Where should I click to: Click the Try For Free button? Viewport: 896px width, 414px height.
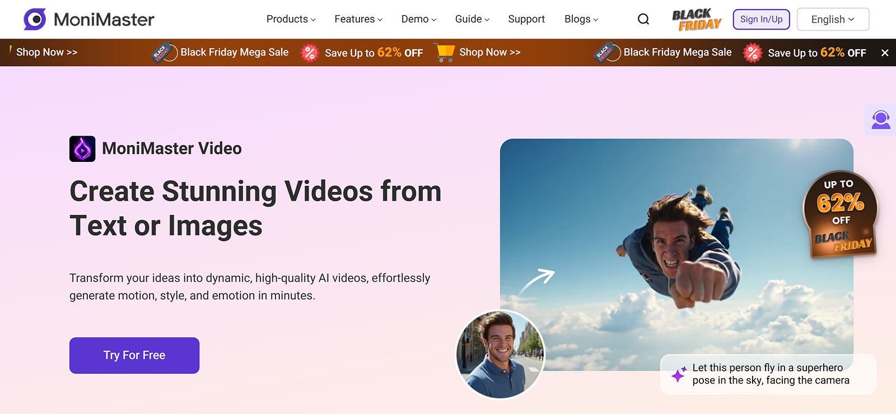[x=134, y=355]
